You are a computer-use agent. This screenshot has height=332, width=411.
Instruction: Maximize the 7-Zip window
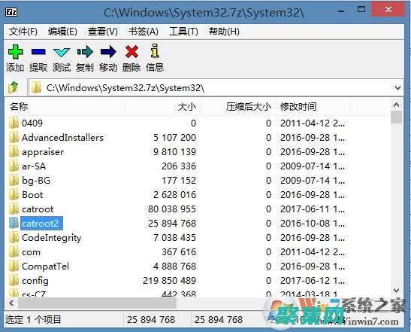tap(361, 10)
